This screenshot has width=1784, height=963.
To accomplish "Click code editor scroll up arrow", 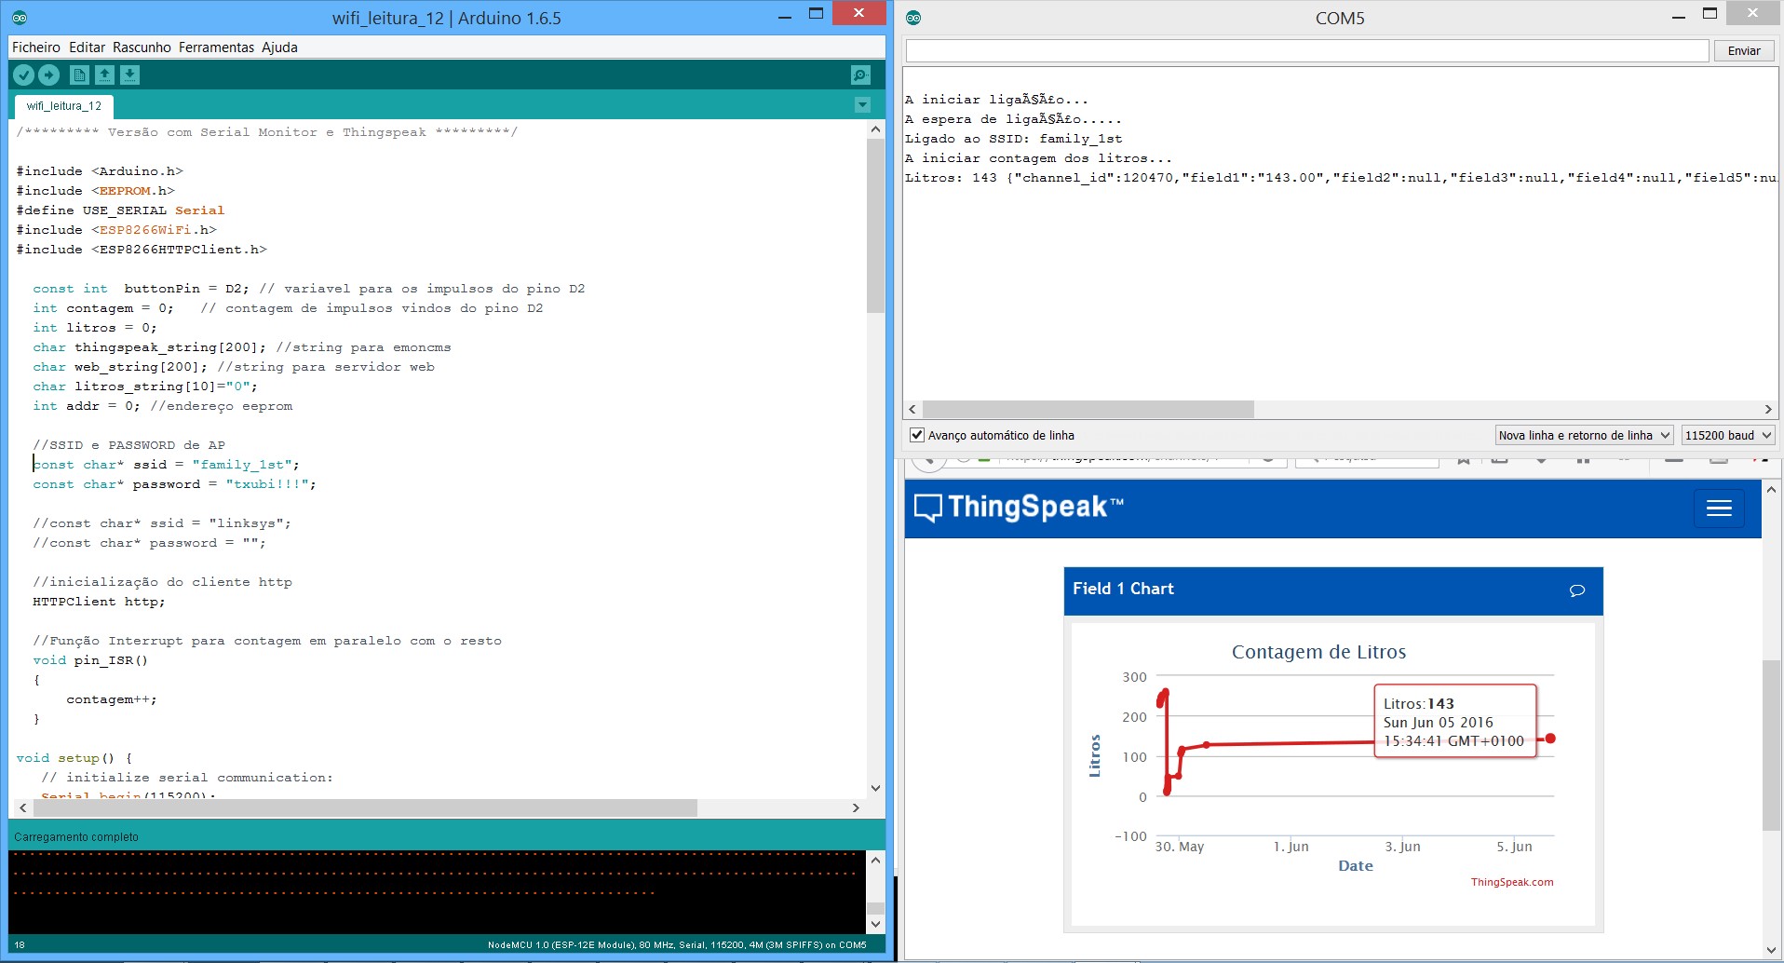I will point(875,129).
